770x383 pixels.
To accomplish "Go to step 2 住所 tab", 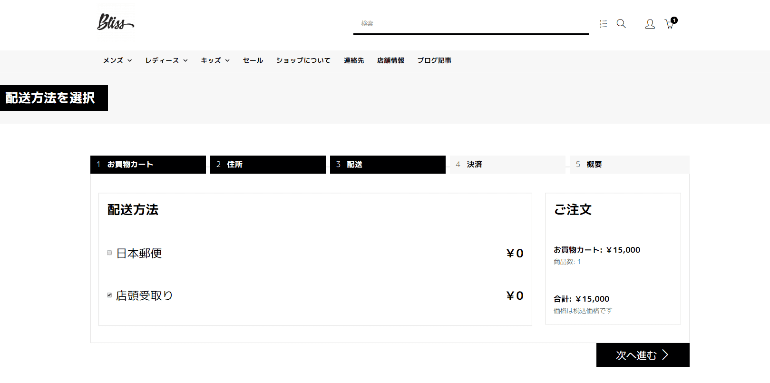I will (268, 165).
